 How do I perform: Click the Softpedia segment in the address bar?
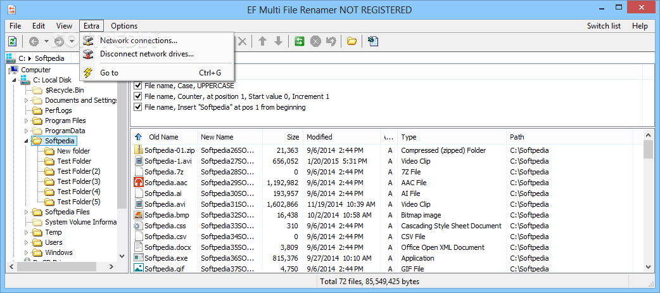tap(49, 58)
